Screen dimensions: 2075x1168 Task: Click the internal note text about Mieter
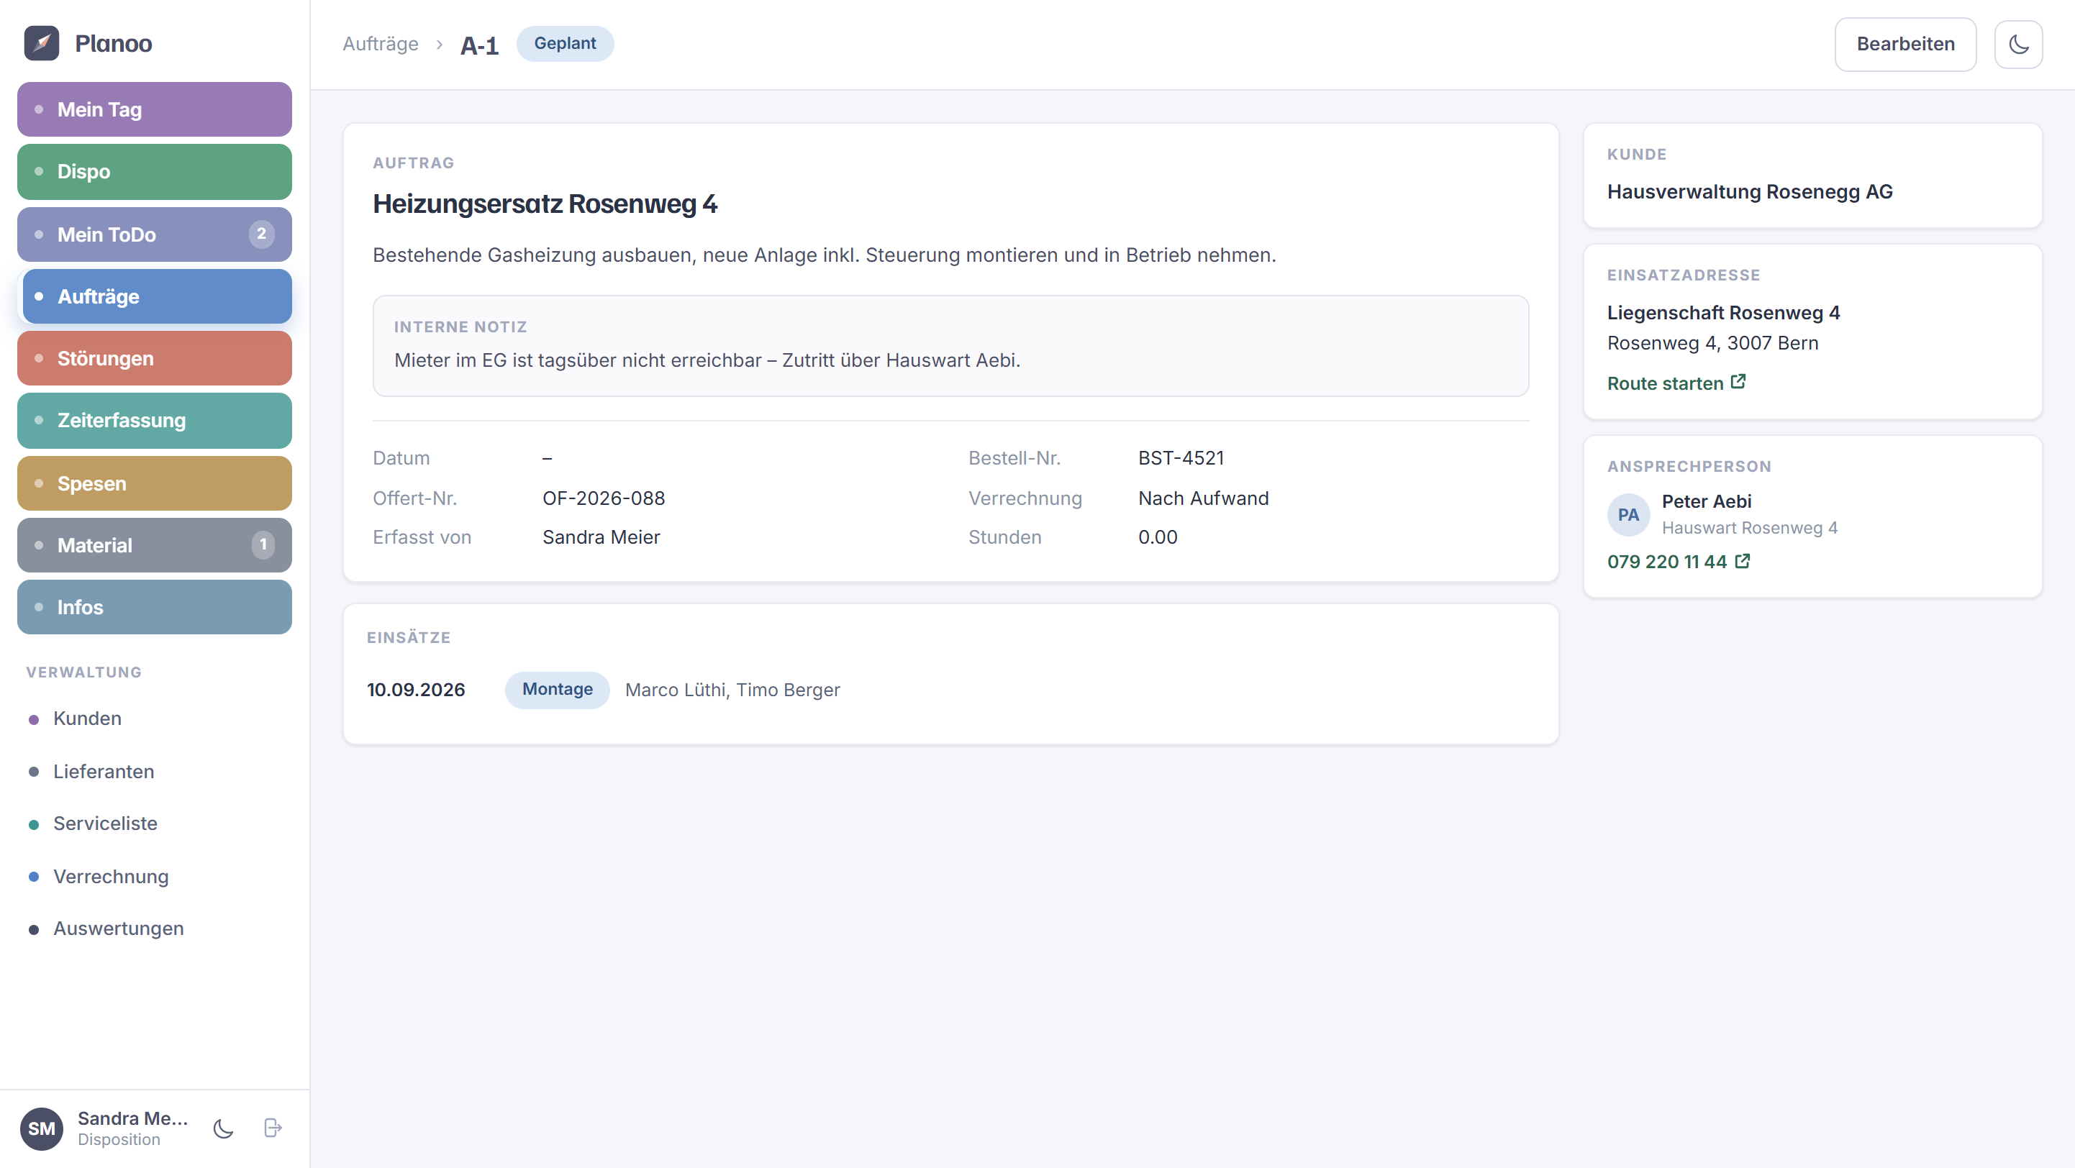(x=707, y=360)
